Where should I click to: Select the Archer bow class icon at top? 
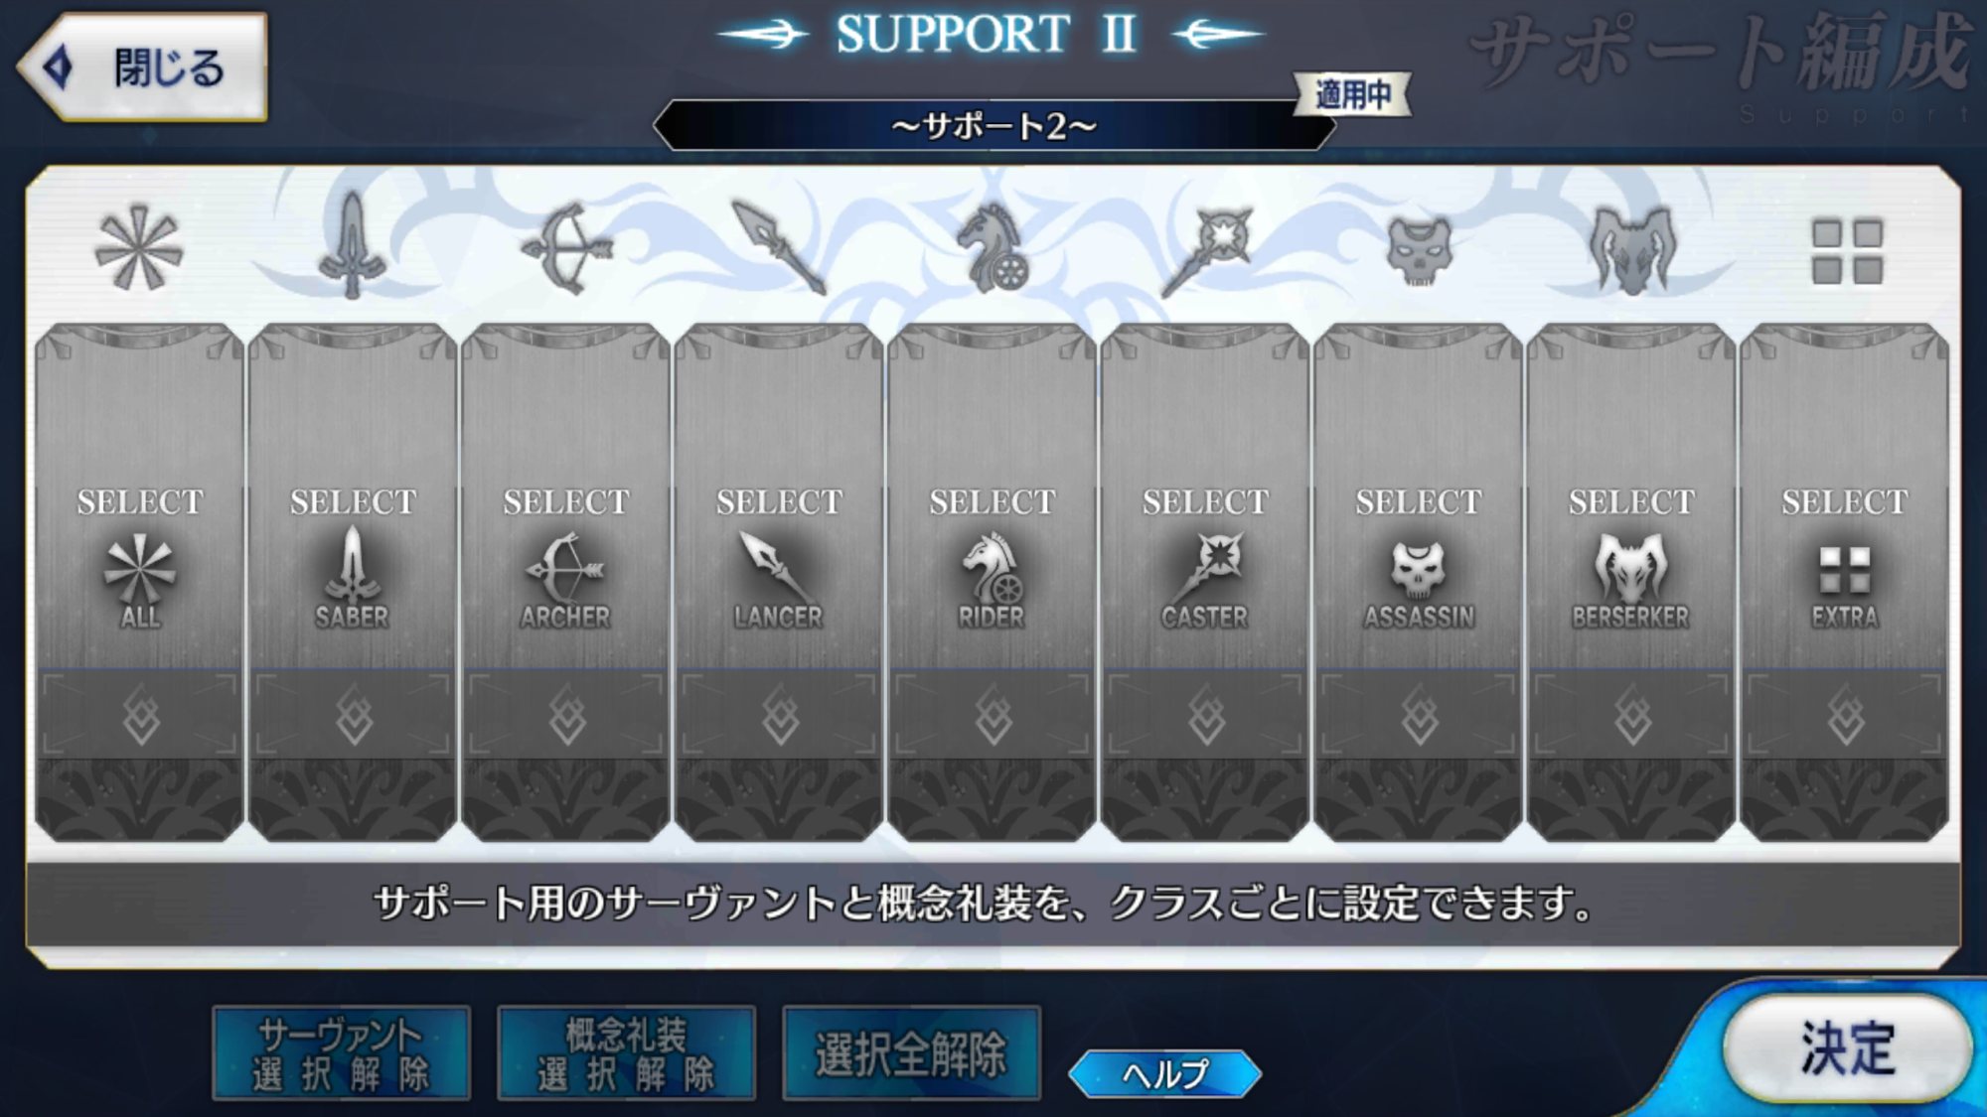[x=566, y=248]
